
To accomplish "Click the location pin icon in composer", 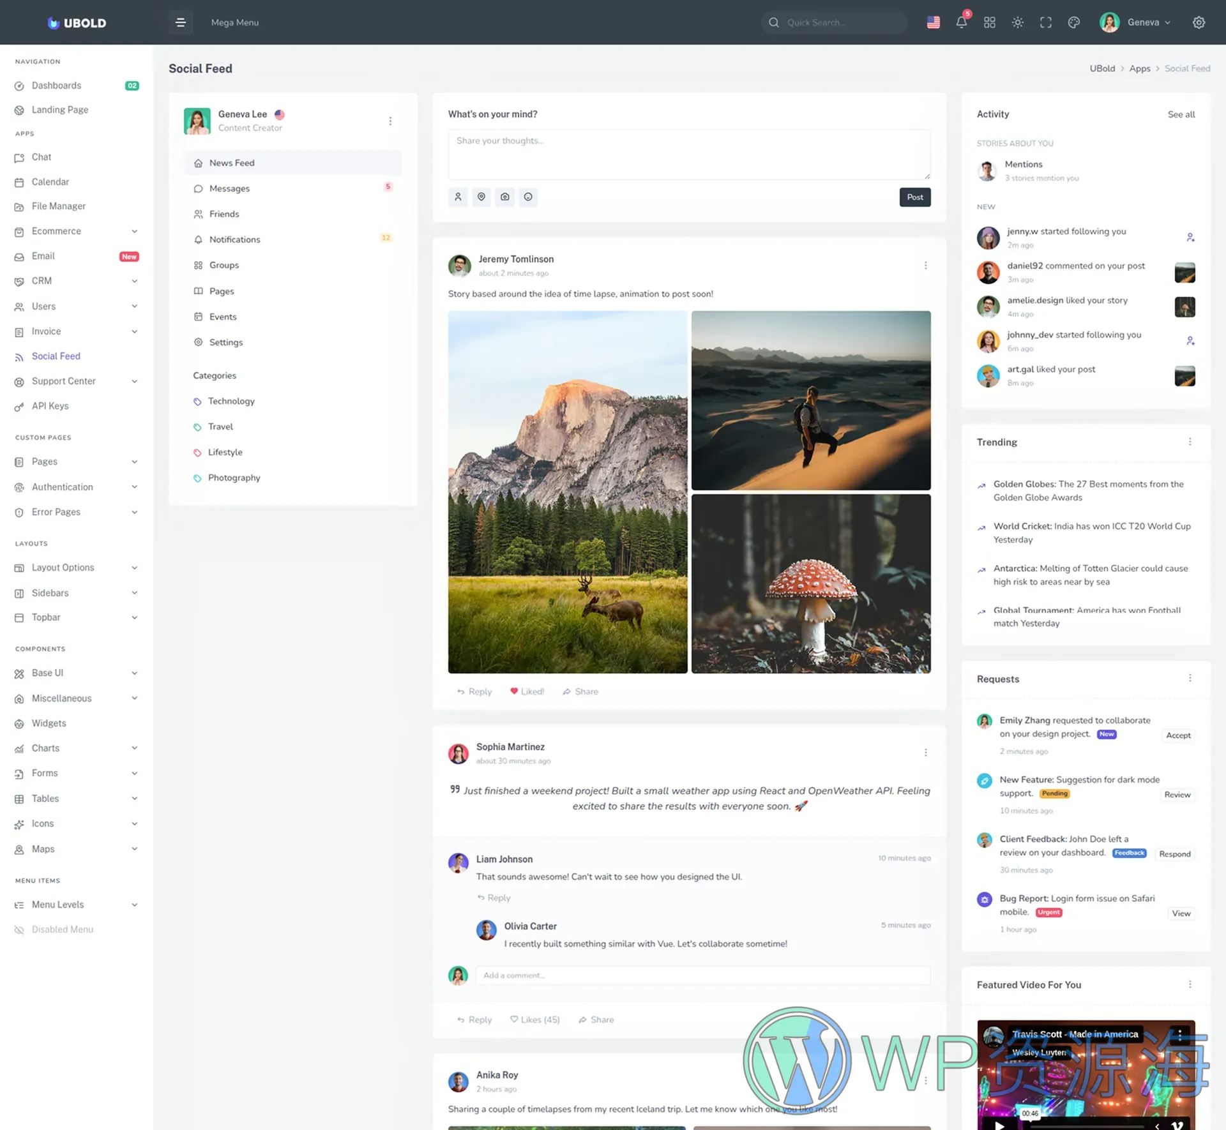I will 481,197.
